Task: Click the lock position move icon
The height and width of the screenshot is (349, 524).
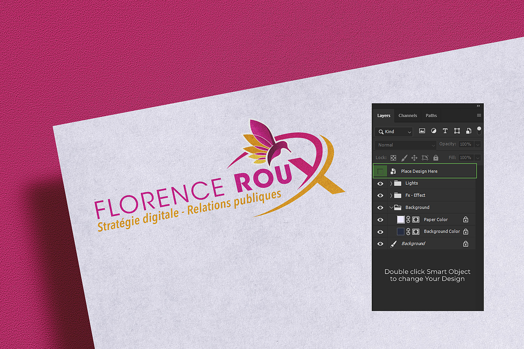Action: [x=414, y=158]
